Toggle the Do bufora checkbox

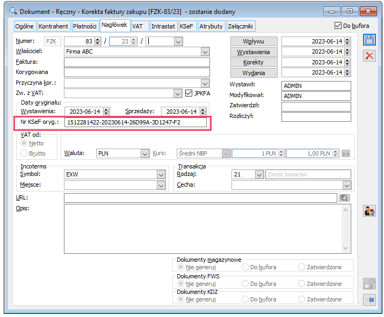338,25
